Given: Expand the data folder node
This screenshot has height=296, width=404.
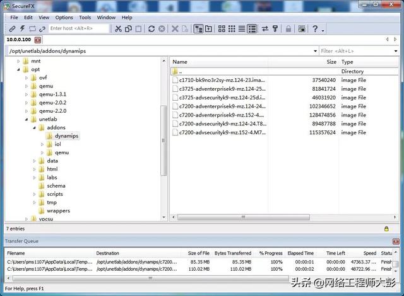Looking at the screenshot, I should coord(34,161).
